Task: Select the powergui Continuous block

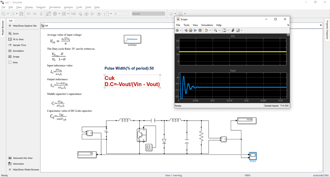Action: [132, 39]
